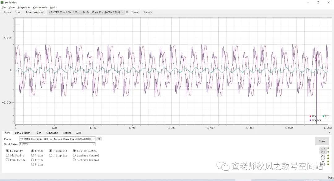
Task: Click the Open button on the Port tab
Action: [322, 141]
